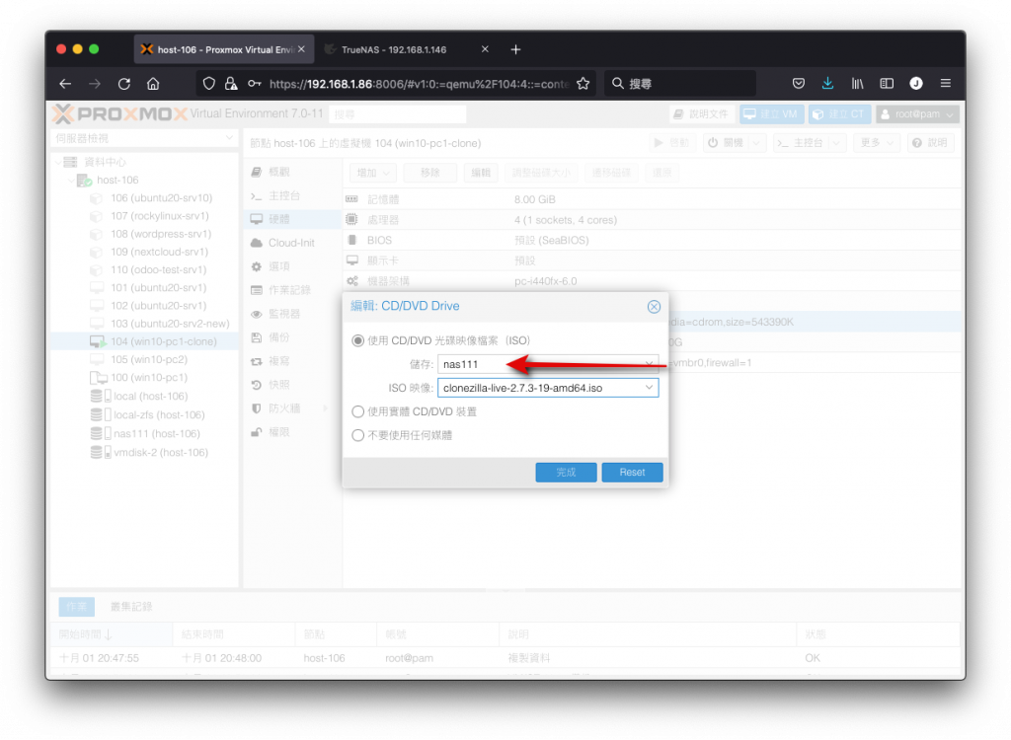Close the CD/DVD Drive edit dialog
Viewport: 1011px width, 740px height.
654,307
